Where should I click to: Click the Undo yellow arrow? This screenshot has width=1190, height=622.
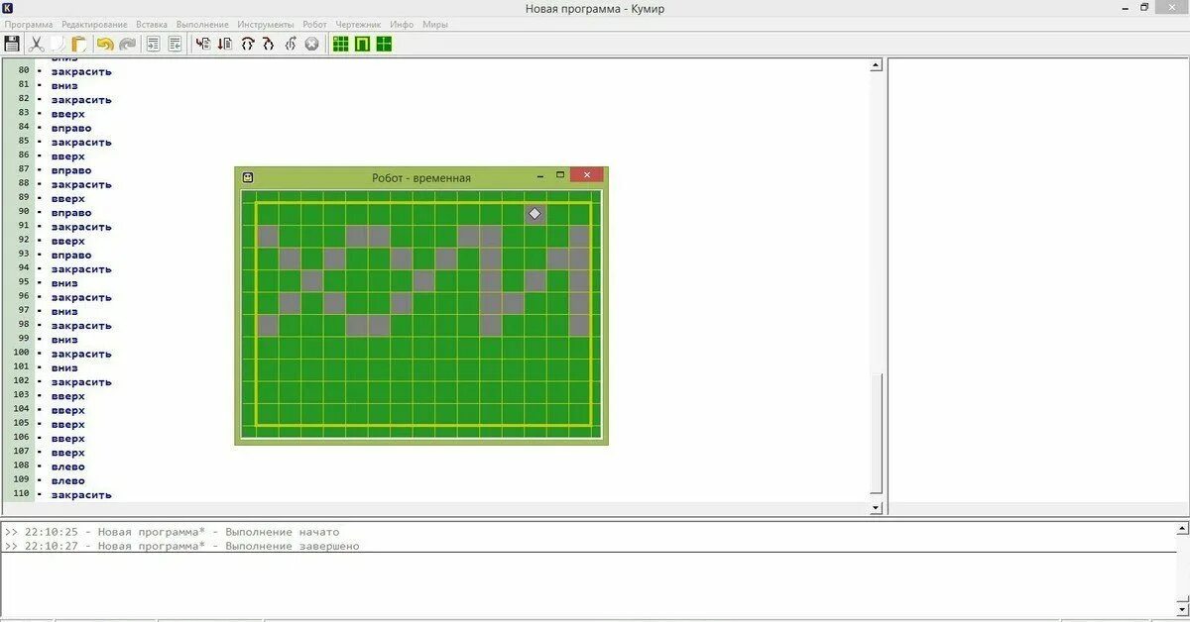tap(104, 44)
